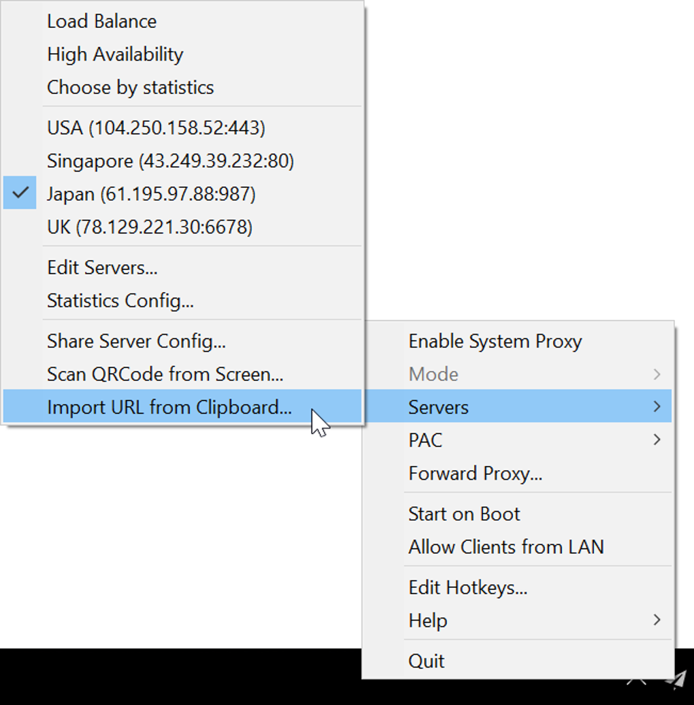Viewport: 694px width, 705px height.
Task: Scan QRCode from Screen
Action: tap(165, 374)
